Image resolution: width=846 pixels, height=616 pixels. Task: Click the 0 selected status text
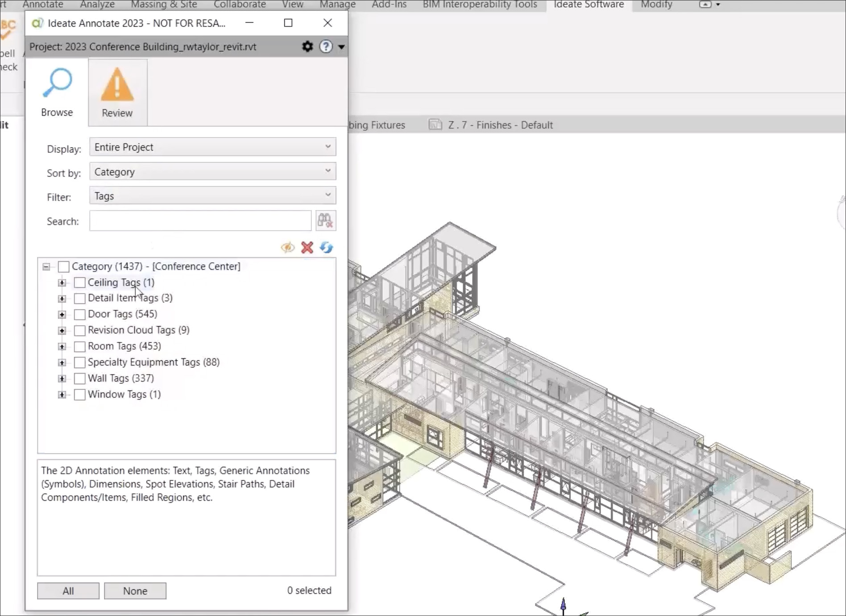[309, 591]
